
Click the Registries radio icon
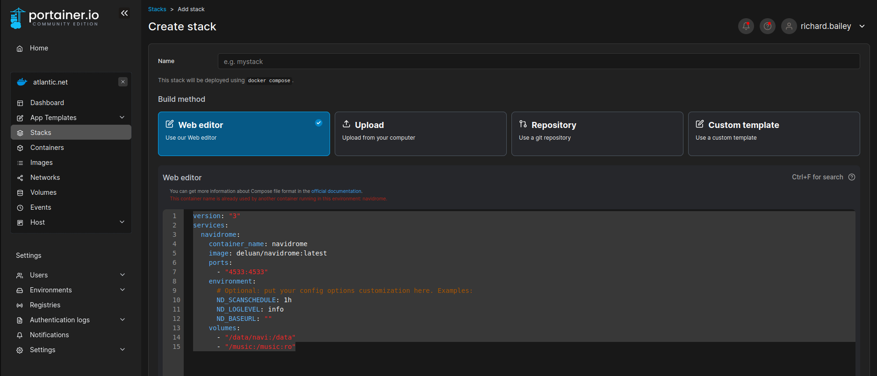[20, 305]
